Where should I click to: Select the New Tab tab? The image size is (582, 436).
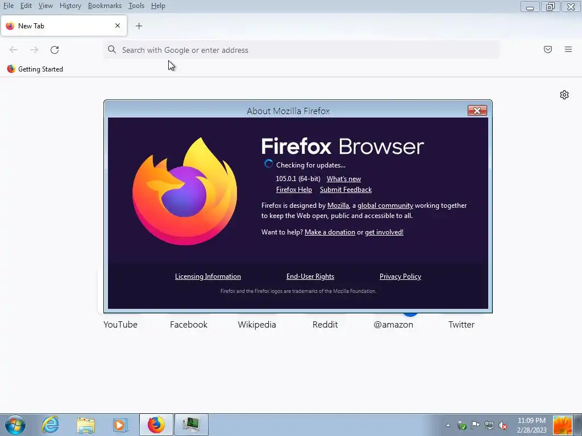coord(64,26)
